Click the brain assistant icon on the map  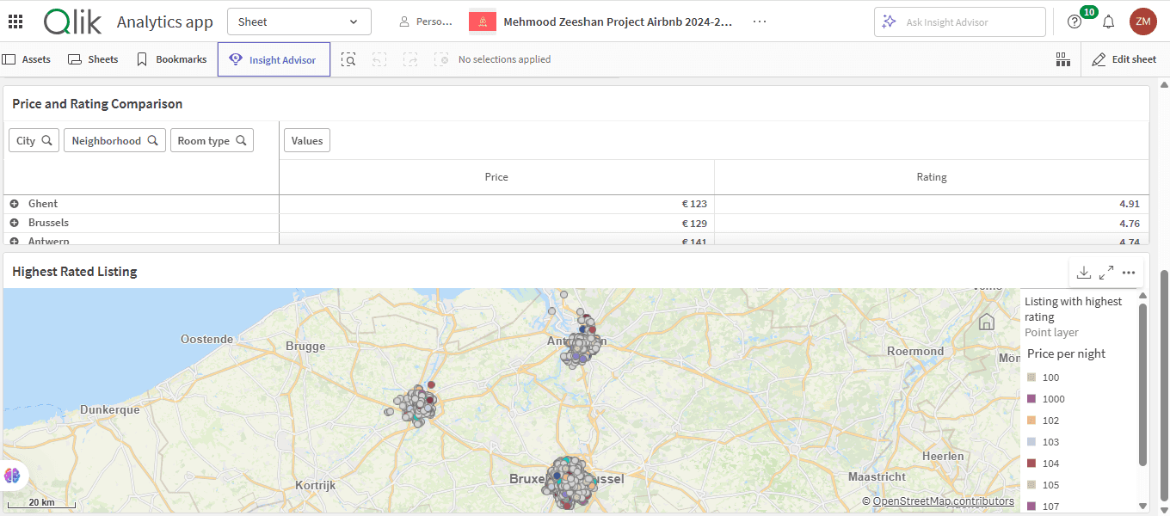point(13,475)
